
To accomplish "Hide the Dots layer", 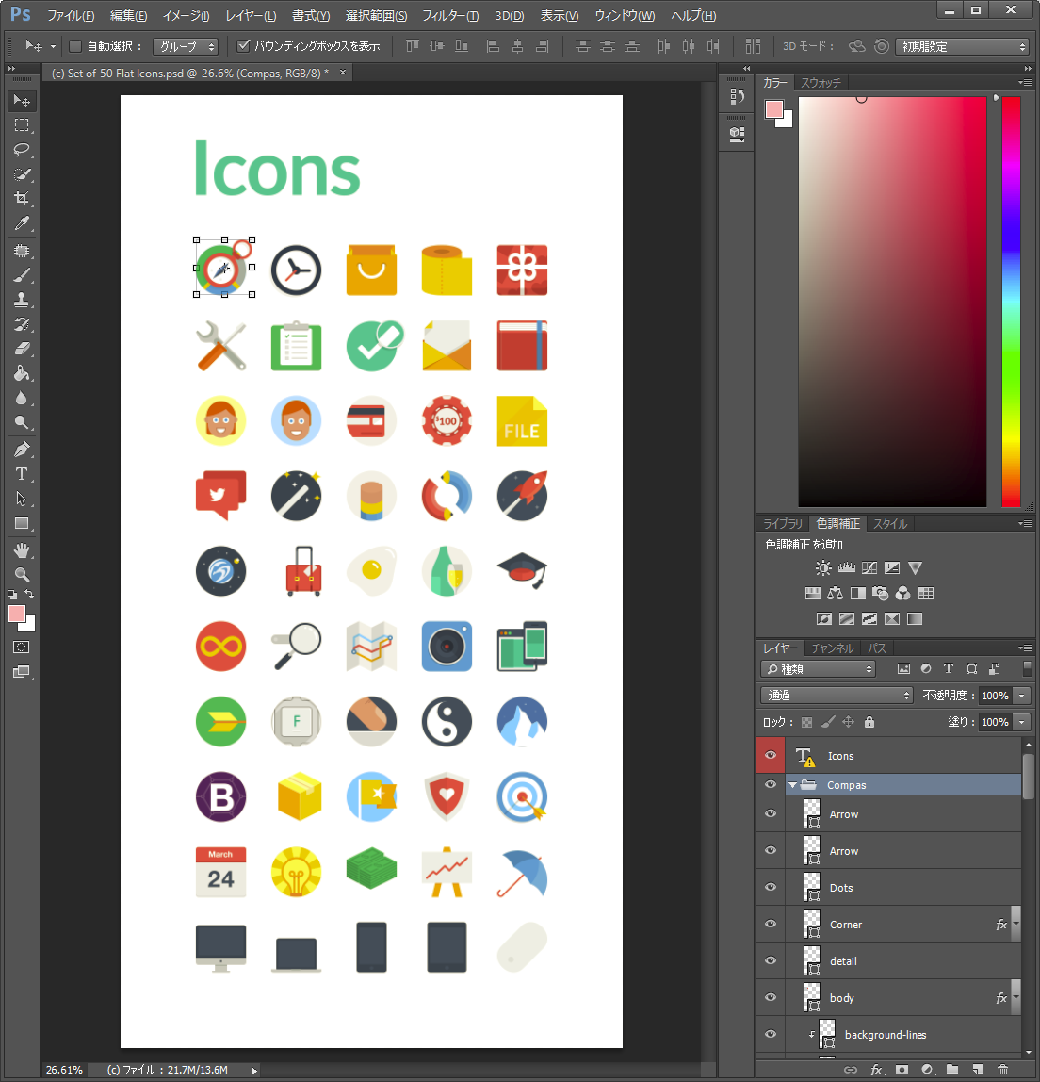I will [x=771, y=888].
